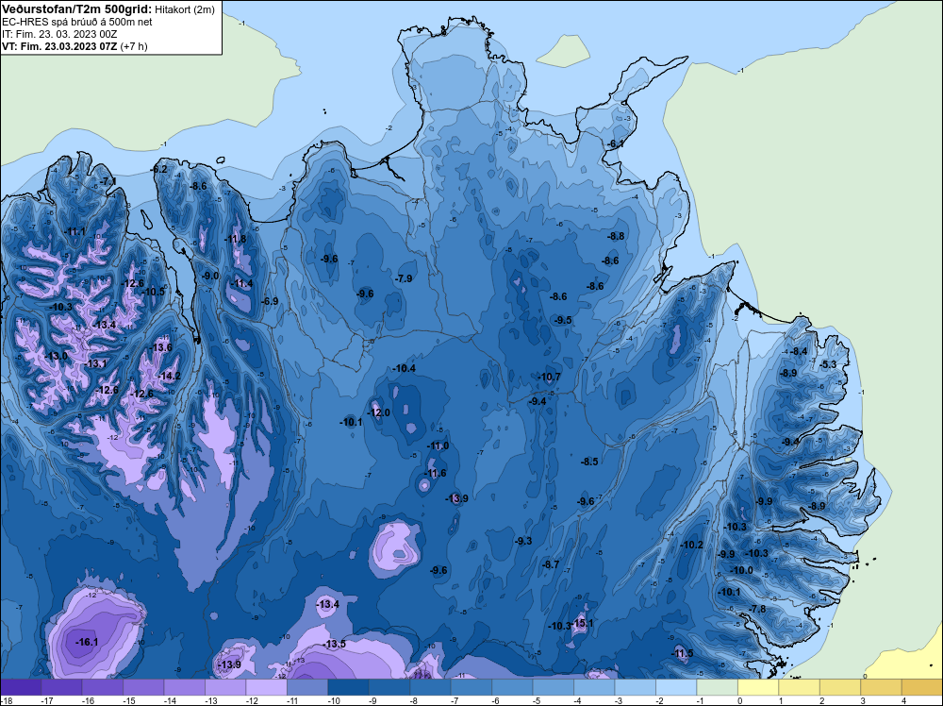Screen dimensions: 943x706
Task: Click the -13.0 temperature label
Action: [x=57, y=356]
